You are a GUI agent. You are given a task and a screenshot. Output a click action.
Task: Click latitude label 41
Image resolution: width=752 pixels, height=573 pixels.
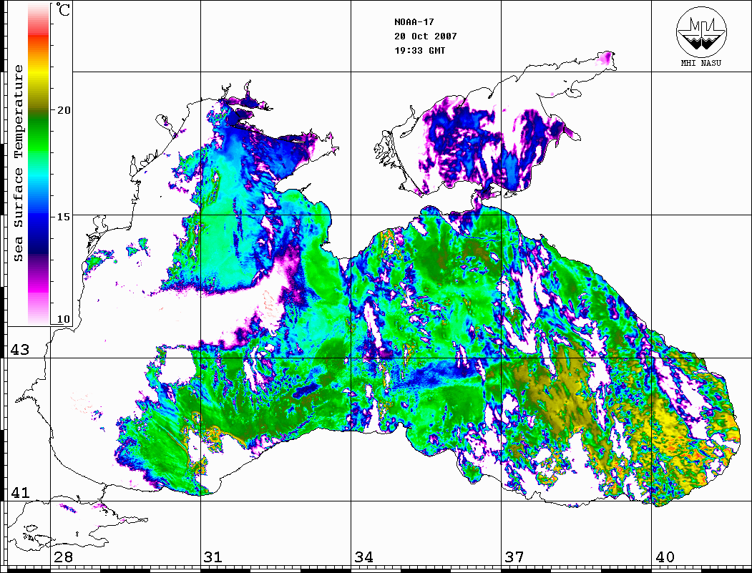pyautogui.click(x=19, y=492)
